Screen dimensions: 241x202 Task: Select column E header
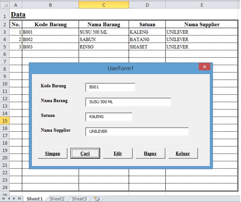click(x=202, y=5)
